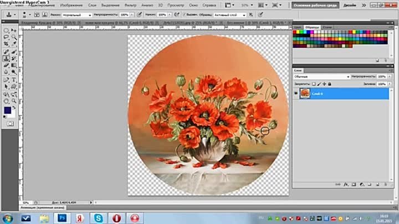Hide layer Слой 0 with eye icon
The height and width of the screenshot is (224, 399).
click(296, 93)
